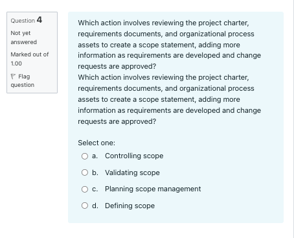Click the flag icon beside Flag question
The width and height of the screenshot is (294, 238).
(x=13, y=77)
